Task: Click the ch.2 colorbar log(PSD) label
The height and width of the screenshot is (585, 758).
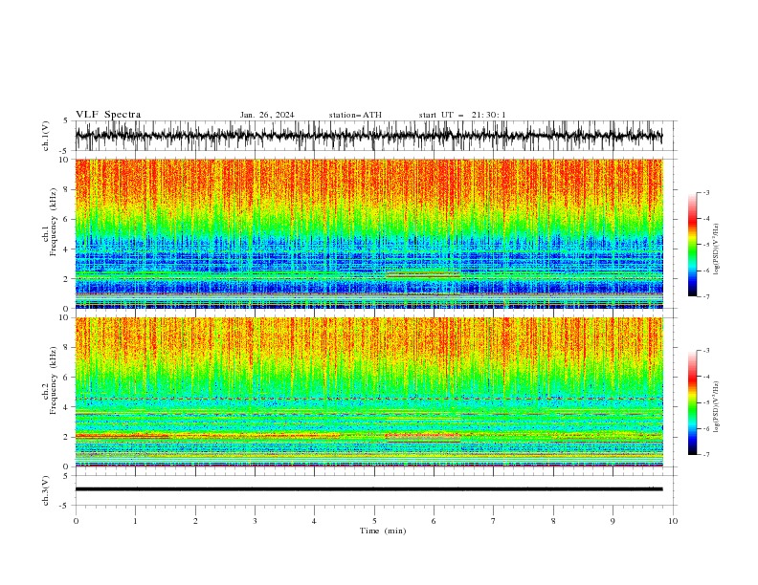Action: pyautogui.click(x=716, y=406)
